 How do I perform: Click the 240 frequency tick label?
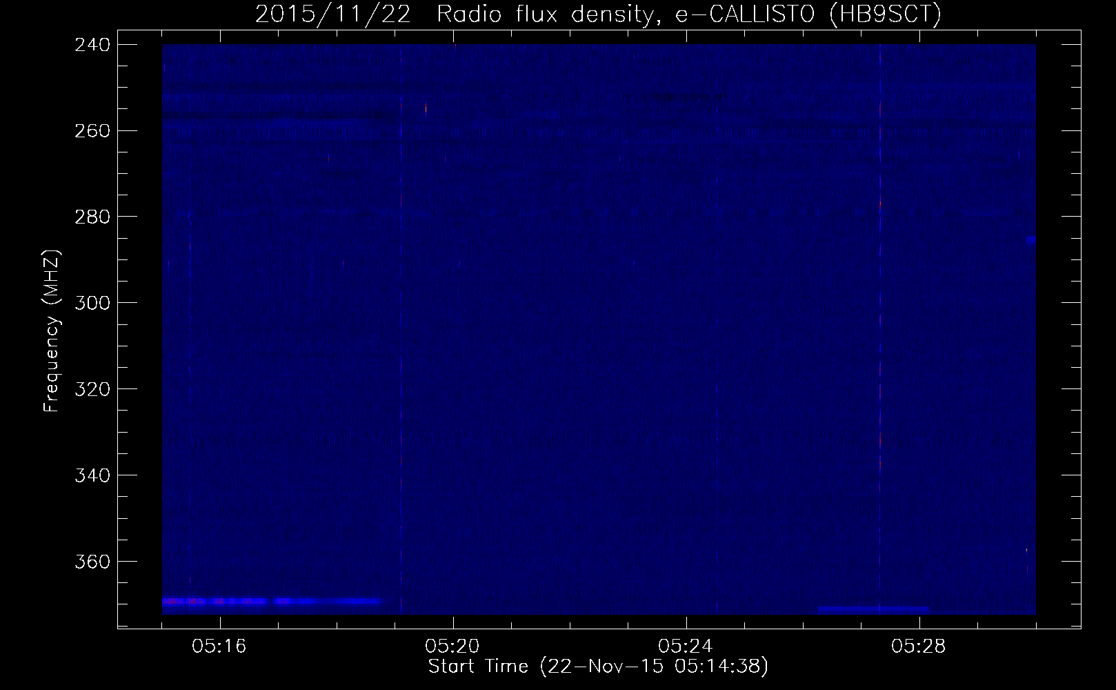[x=92, y=44]
